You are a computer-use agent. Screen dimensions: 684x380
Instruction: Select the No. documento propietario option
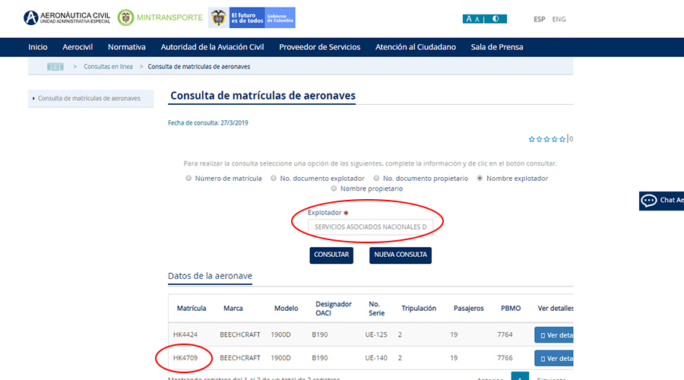(x=376, y=178)
